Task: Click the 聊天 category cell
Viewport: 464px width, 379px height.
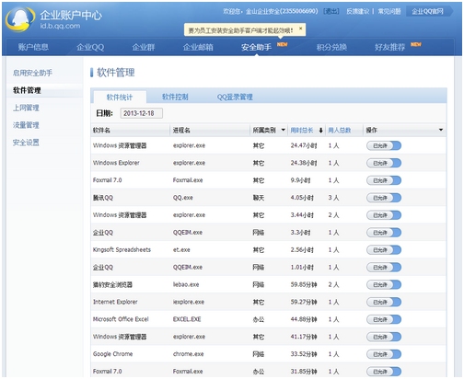Action: click(259, 198)
